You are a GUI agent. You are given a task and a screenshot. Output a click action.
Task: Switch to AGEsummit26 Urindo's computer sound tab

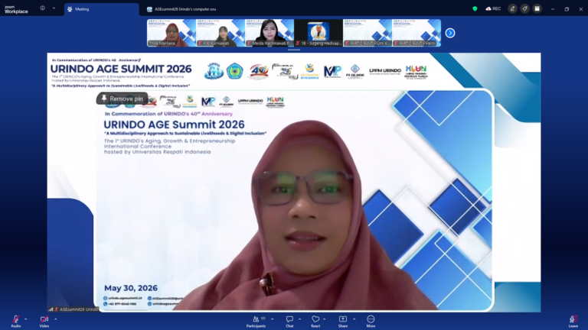182,9
